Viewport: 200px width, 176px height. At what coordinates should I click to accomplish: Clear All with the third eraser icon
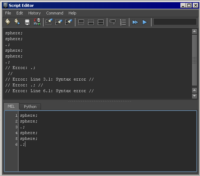tap(69, 22)
